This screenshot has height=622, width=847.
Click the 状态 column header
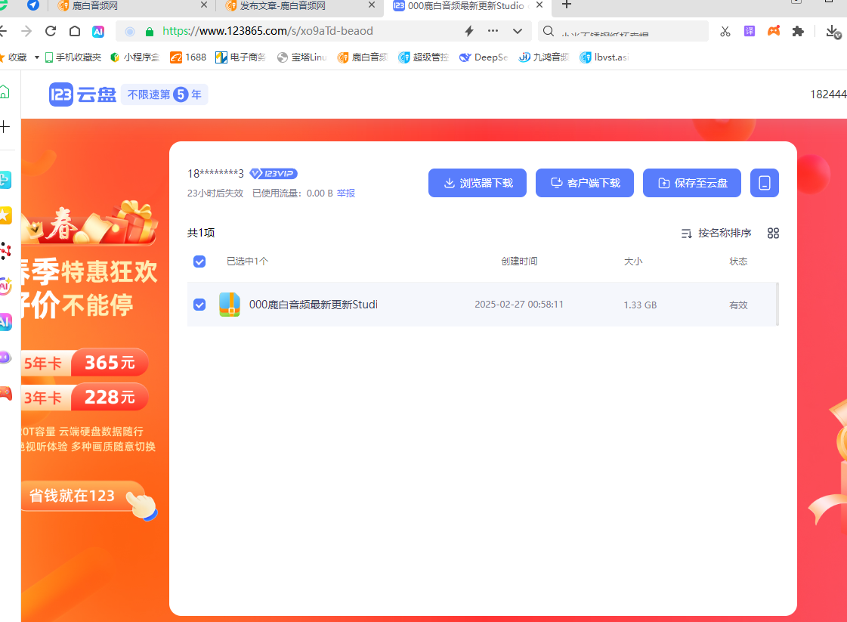738,261
